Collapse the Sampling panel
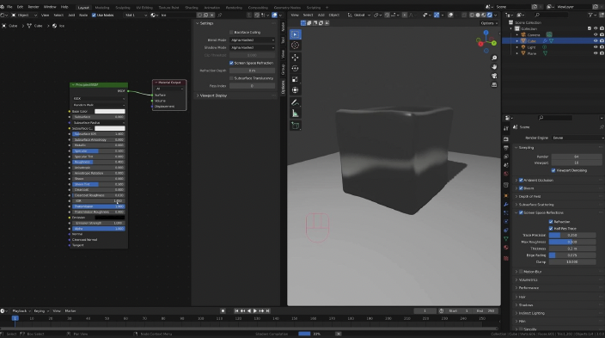 tap(526, 148)
